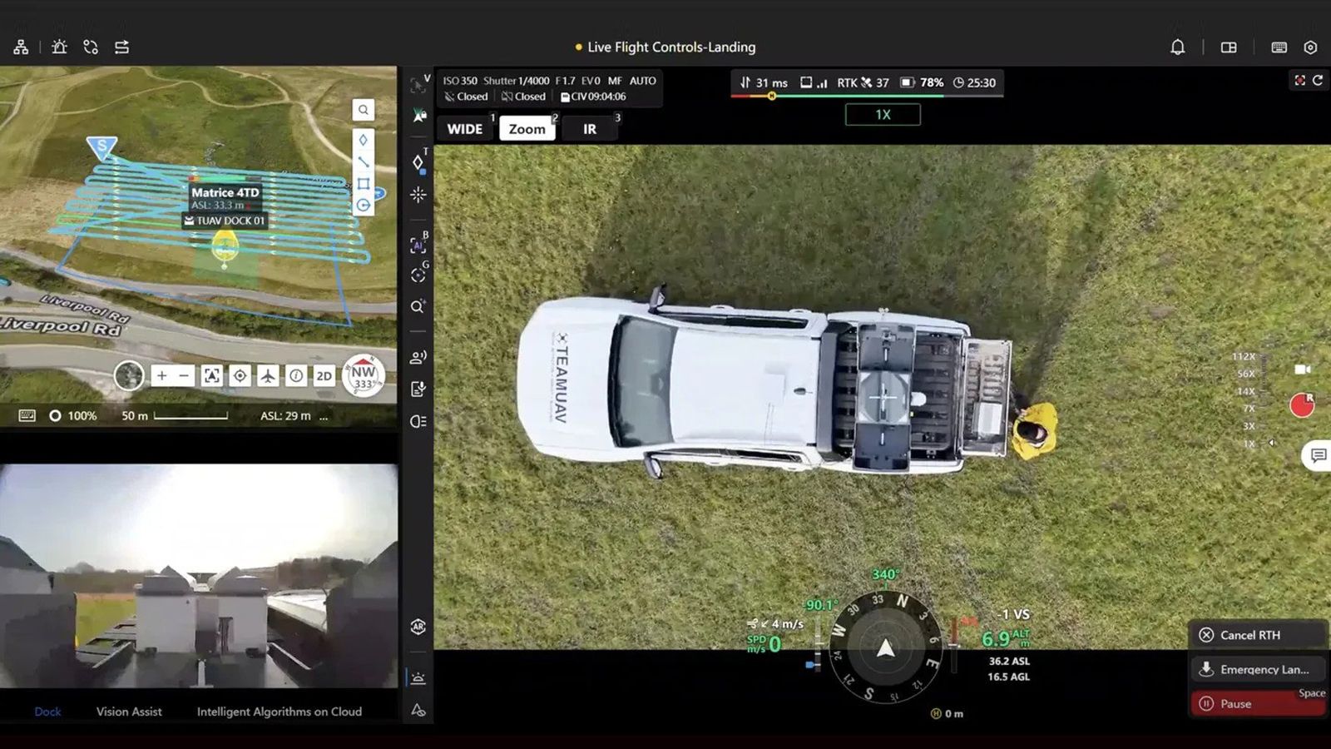This screenshot has height=749, width=1331.
Task: Select the Dock tab
Action: [47, 712]
